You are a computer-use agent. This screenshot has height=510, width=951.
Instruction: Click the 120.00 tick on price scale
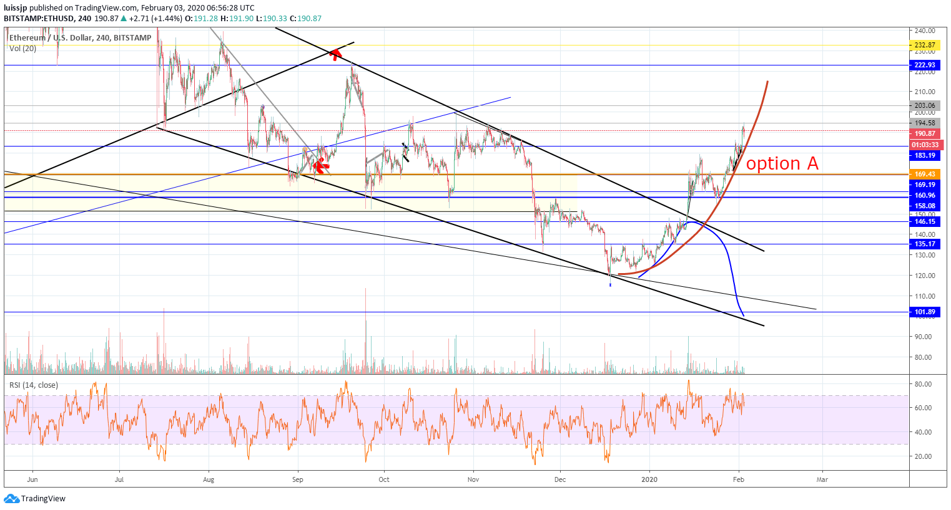[x=925, y=276]
